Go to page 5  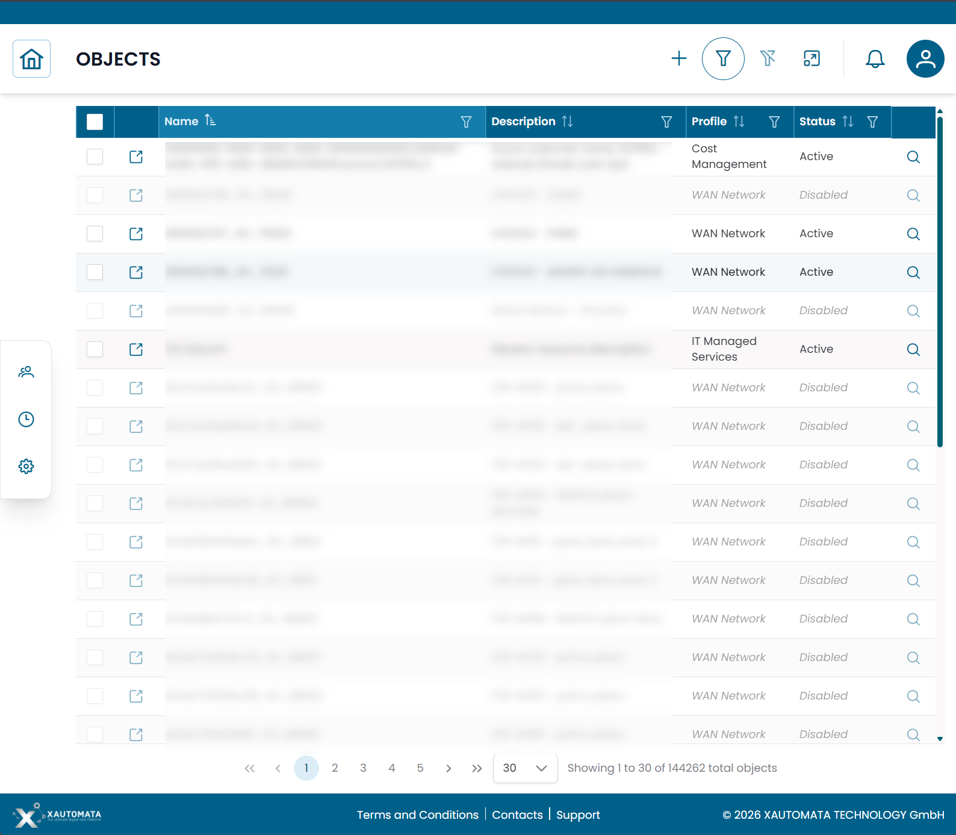click(420, 768)
